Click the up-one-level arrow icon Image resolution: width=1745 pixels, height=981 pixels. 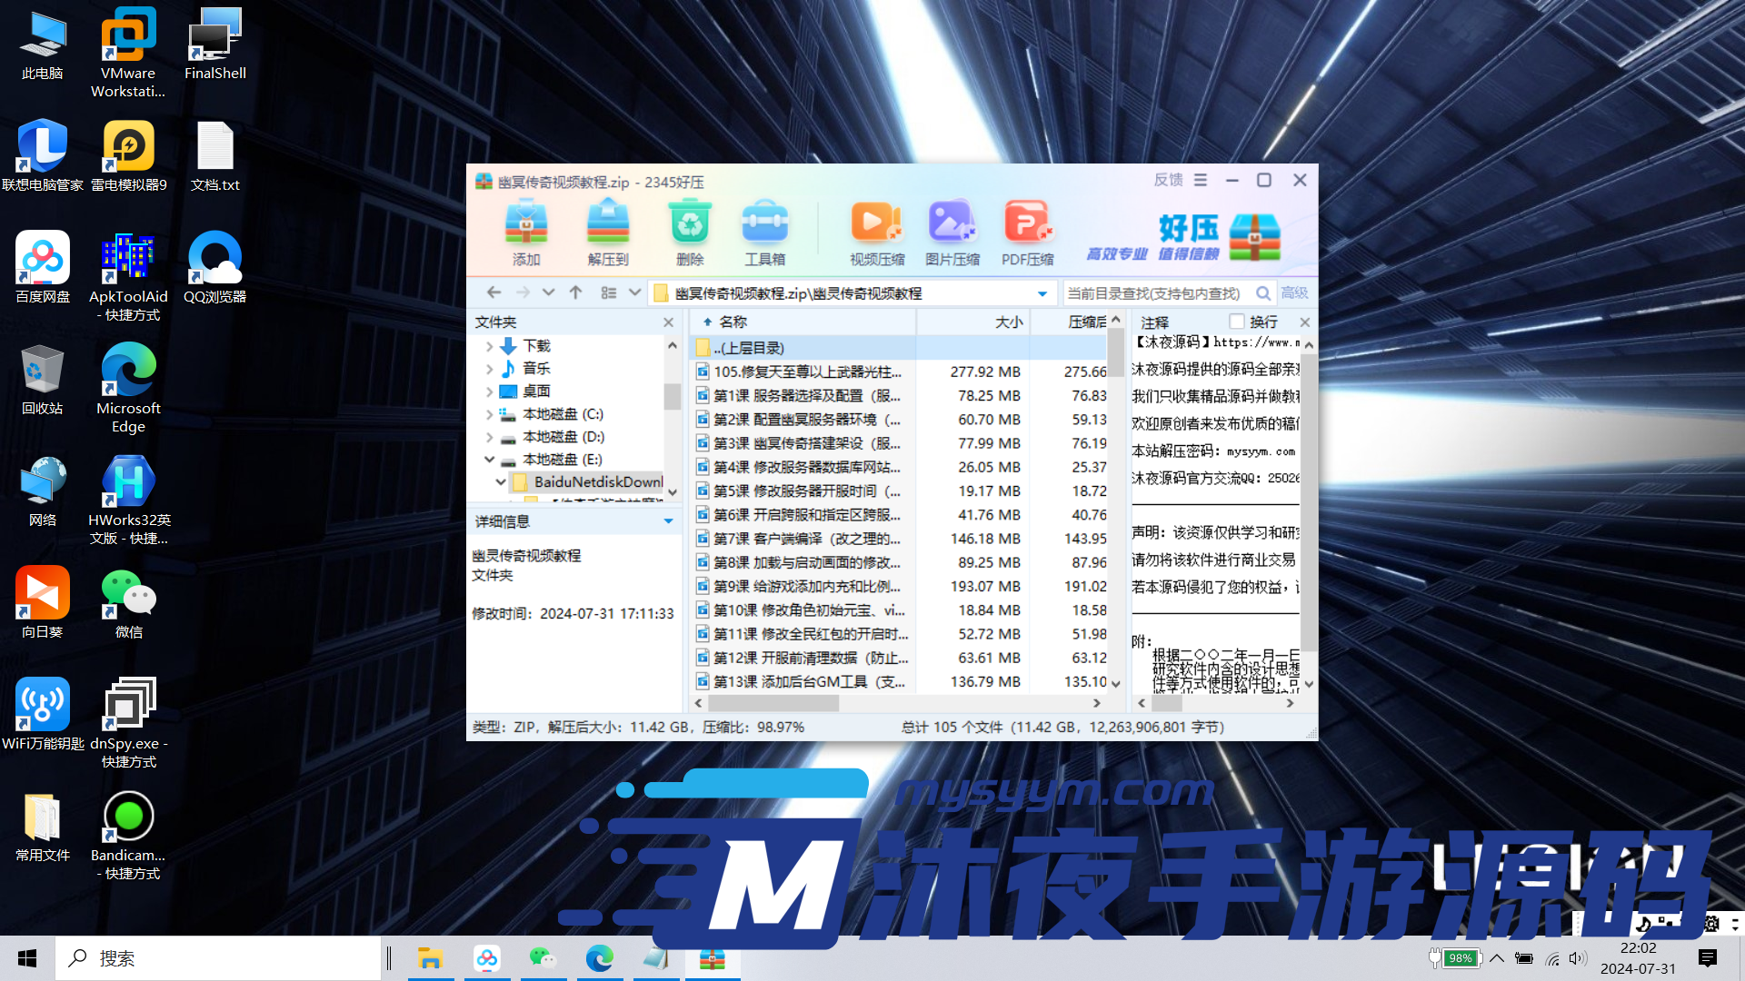coord(575,292)
